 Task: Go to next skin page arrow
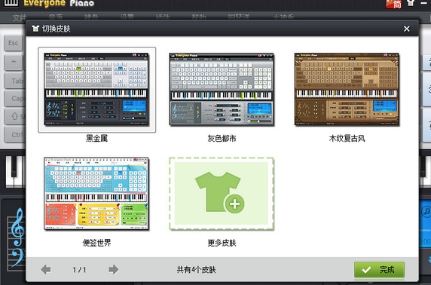click(x=114, y=270)
